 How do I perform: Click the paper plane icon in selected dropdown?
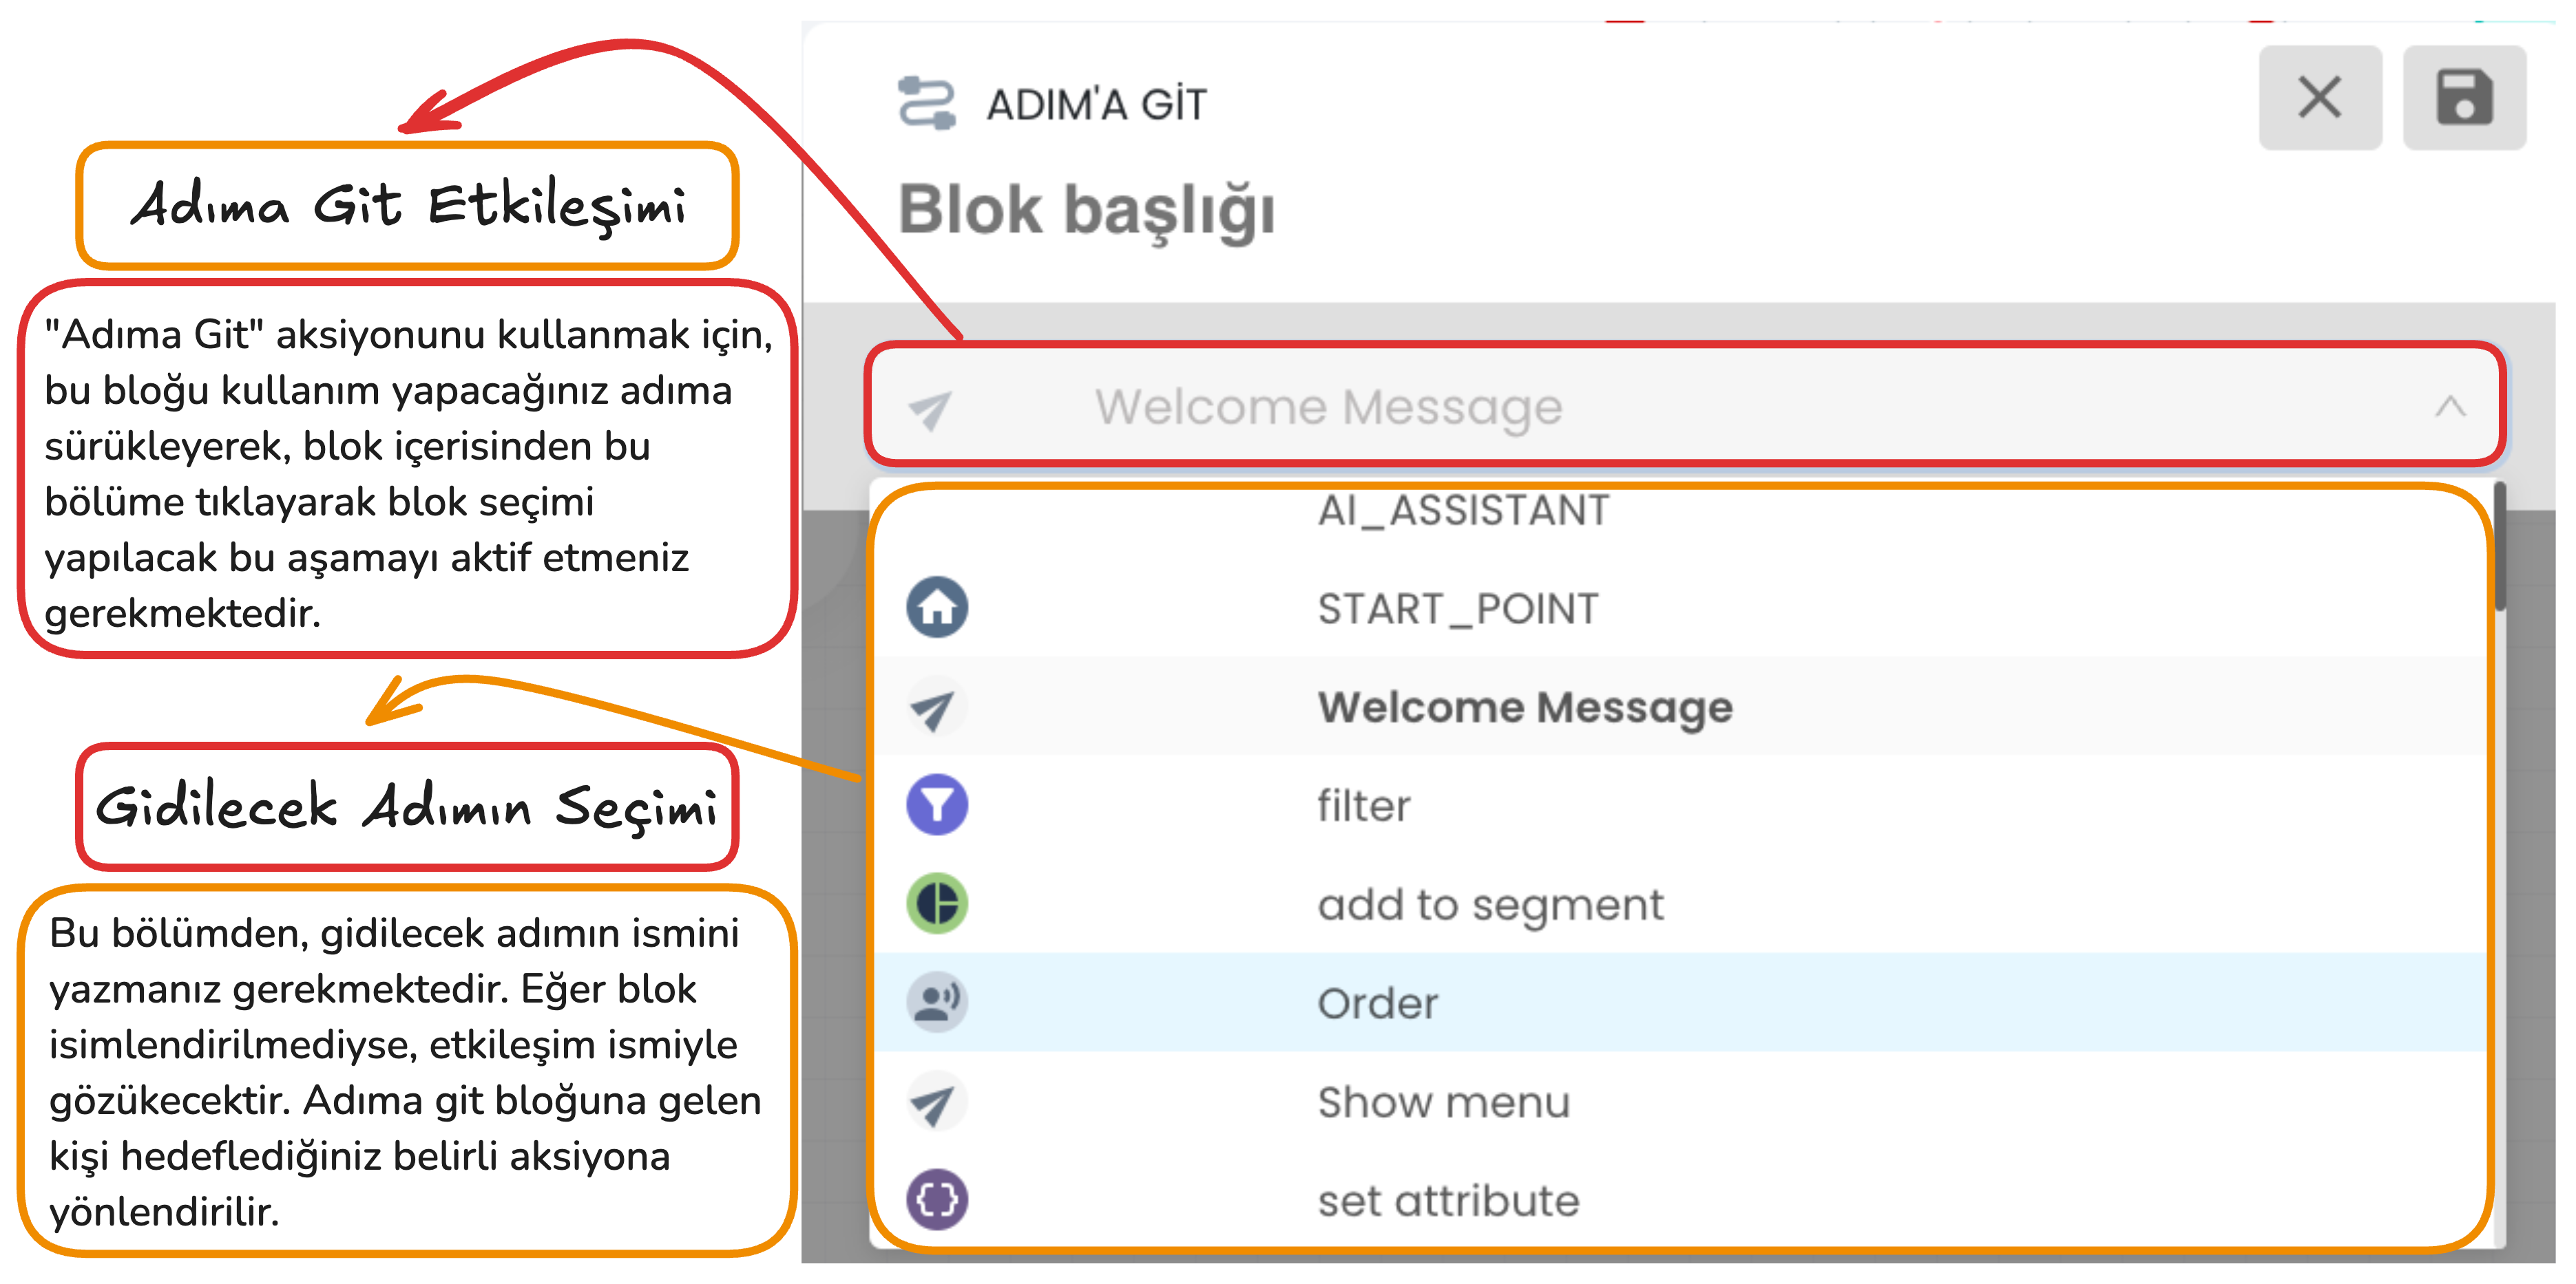click(x=930, y=409)
